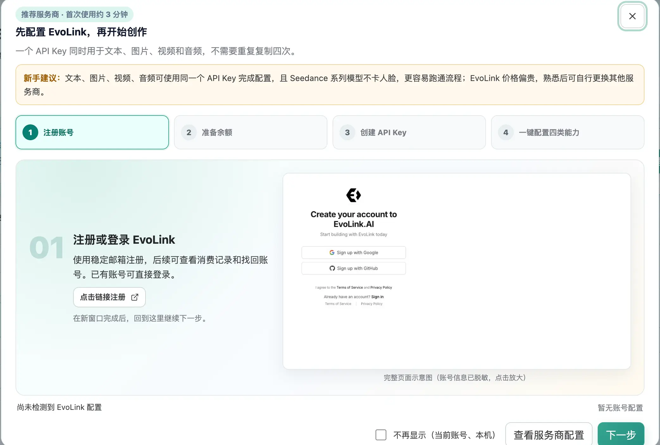Click the GitHub logo icon in preview

[332, 268]
